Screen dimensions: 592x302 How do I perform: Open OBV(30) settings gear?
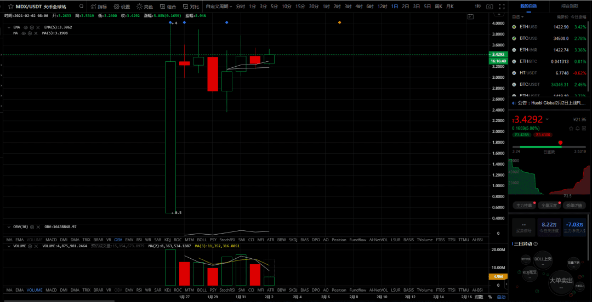coord(32,227)
